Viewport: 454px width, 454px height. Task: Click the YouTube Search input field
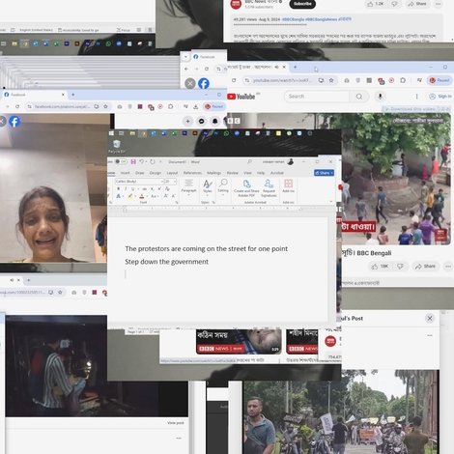pos(317,97)
